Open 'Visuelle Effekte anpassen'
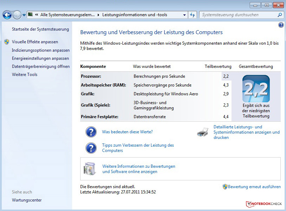The height and width of the screenshot is (211, 286). [35, 42]
